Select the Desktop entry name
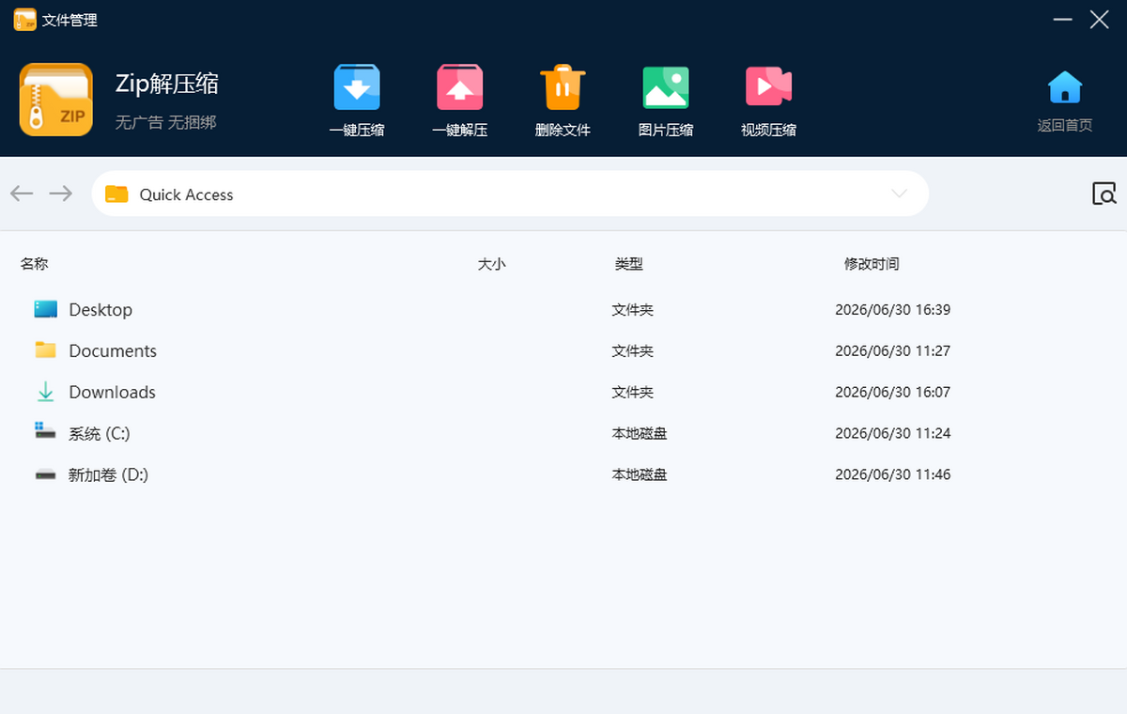This screenshot has height=714, width=1127. click(100, 309)
